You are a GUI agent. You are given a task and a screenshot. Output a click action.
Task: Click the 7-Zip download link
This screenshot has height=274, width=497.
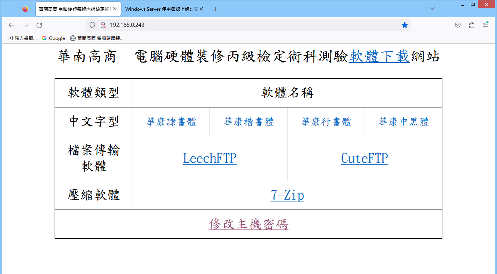point(287,196)
